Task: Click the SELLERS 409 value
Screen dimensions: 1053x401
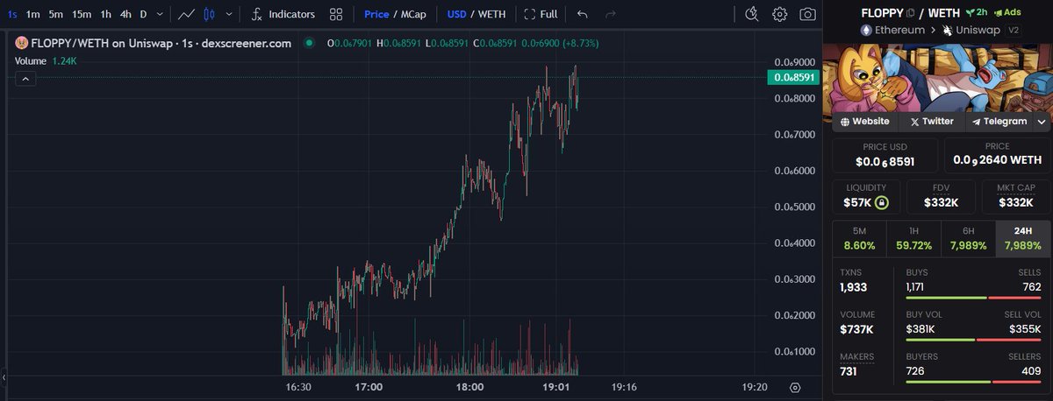Action: 1032,371
